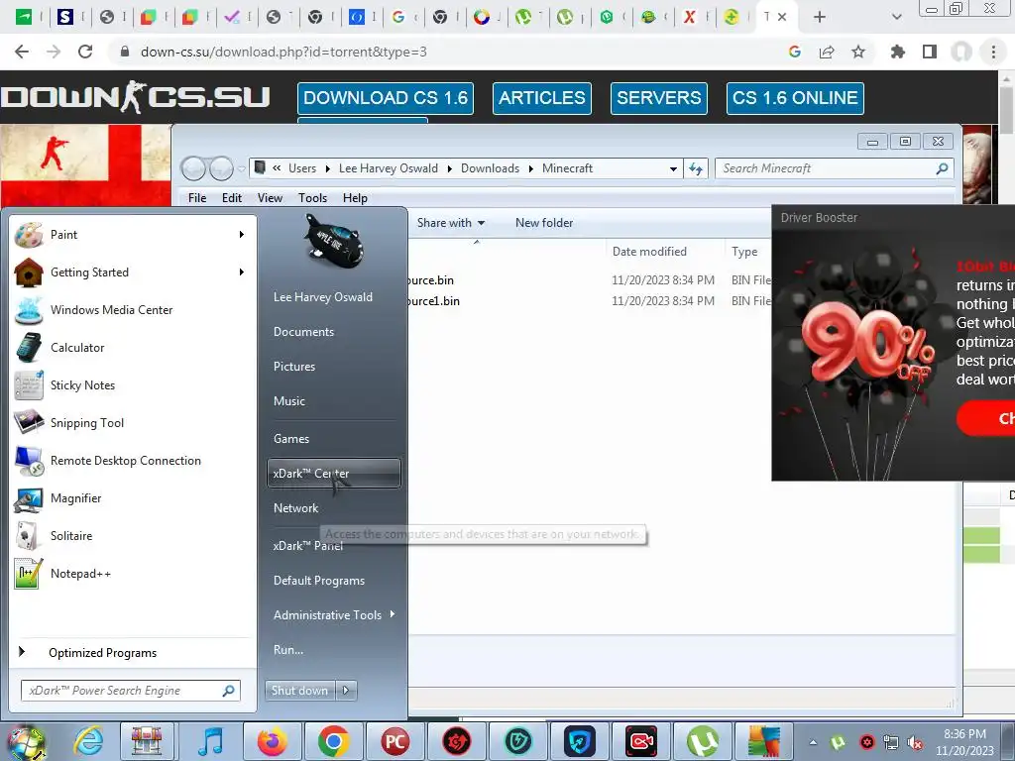
Task: Open Google Chrome from the taskbar
Action: [333, 741]
